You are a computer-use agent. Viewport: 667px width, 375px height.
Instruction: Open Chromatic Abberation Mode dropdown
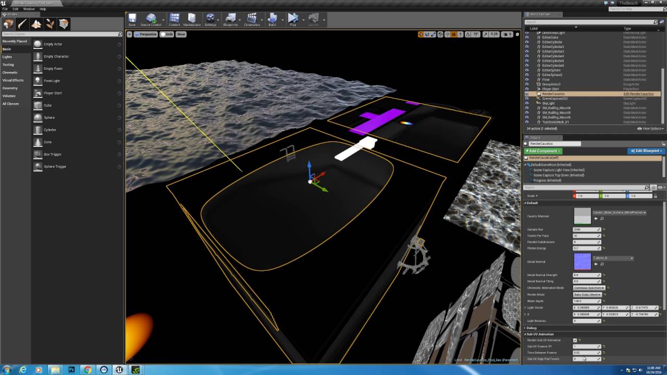pos(589,287)
